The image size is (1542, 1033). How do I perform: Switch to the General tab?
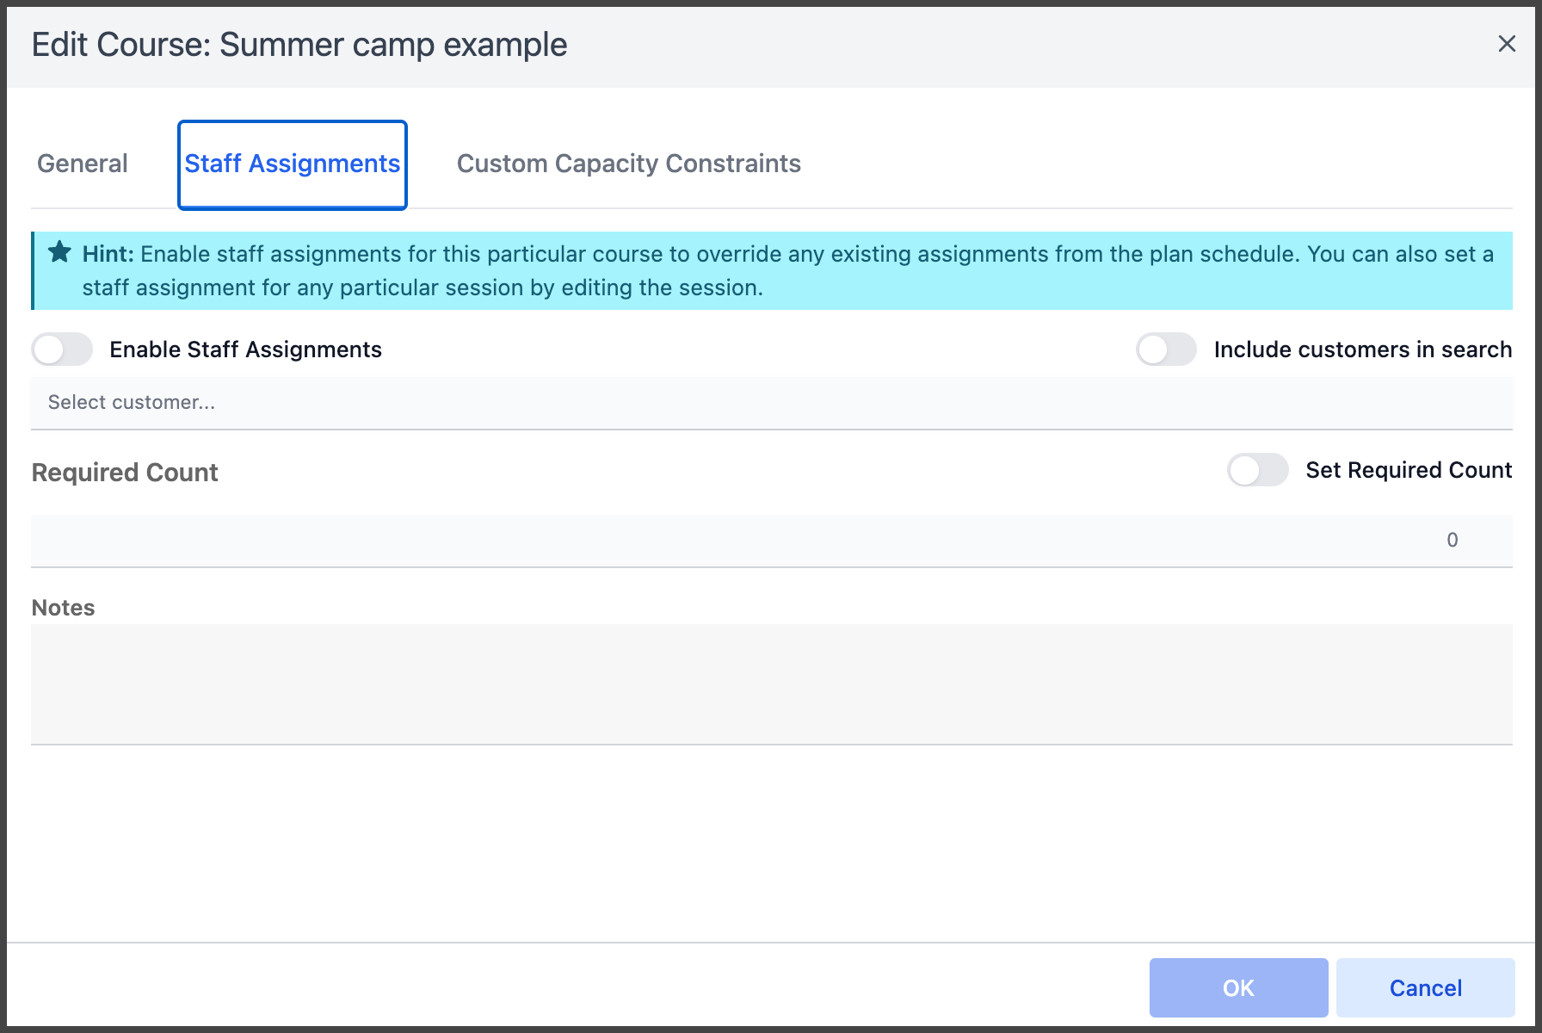83,164
